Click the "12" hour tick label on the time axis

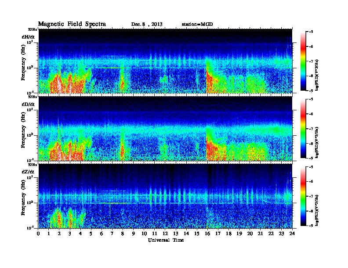click(x=165, y=233)
